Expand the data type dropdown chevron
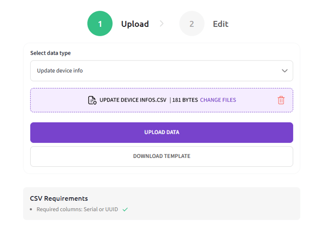 tap(284, 71)
